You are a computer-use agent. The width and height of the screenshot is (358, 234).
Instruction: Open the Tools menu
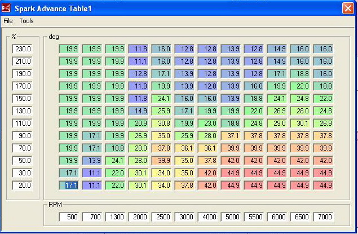coord(26,21)
